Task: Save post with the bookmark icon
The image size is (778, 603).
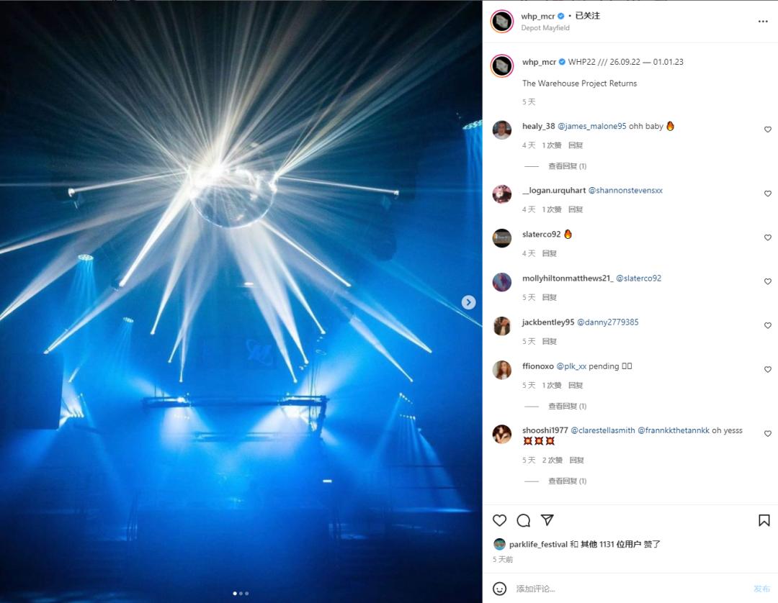Action: point(764,520)
